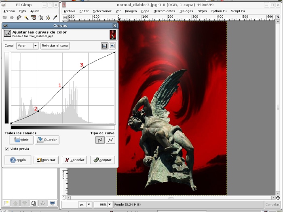Switch to linear histogram view
Viewport: 283px width, 212px height.
(x=104, y=46)
